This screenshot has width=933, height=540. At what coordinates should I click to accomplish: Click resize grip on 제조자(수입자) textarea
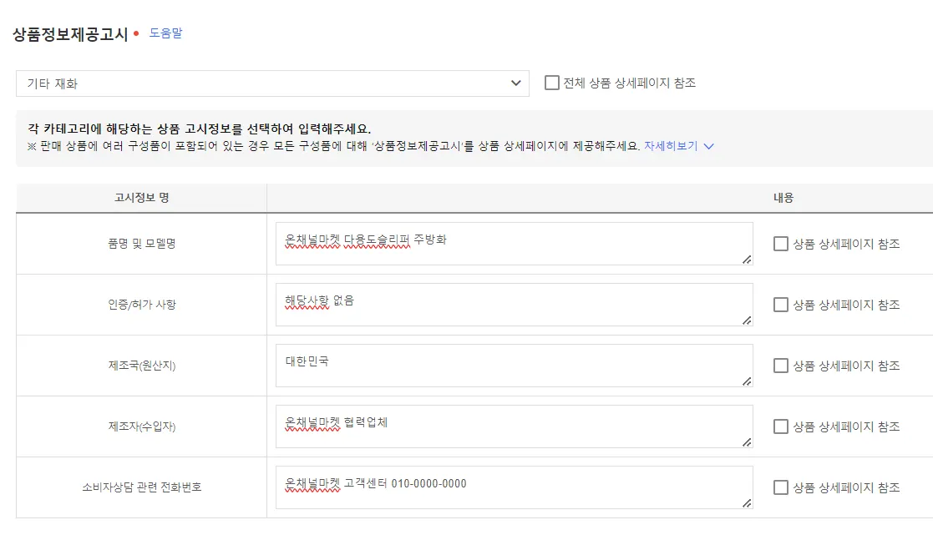tap(747, 442)
